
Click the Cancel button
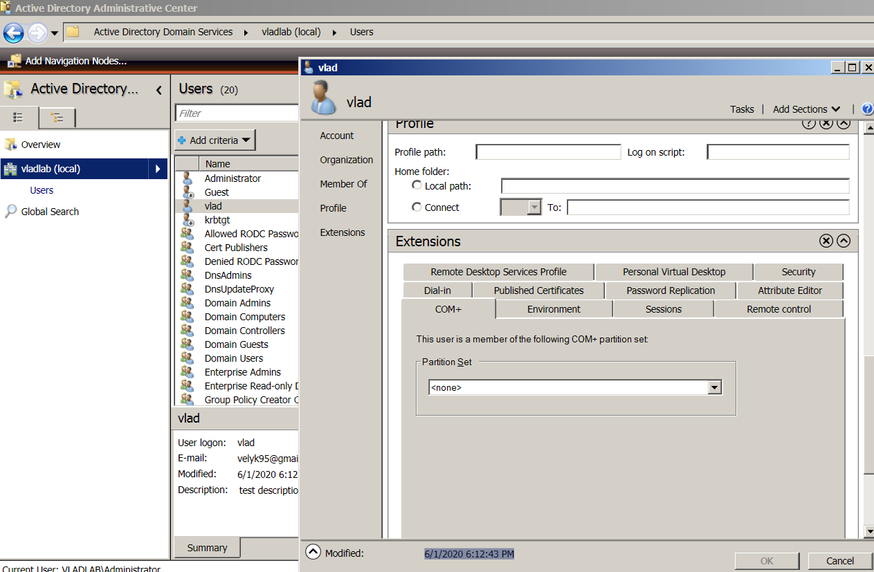839,561
